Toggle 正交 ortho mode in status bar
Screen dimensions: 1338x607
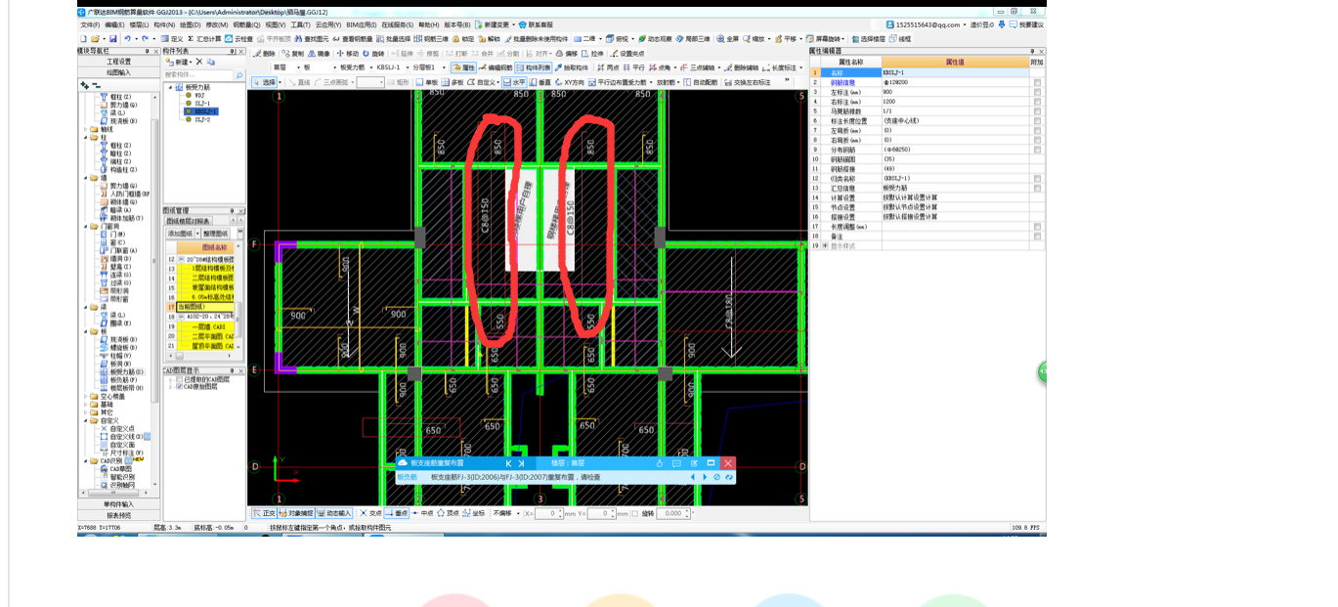264,513
